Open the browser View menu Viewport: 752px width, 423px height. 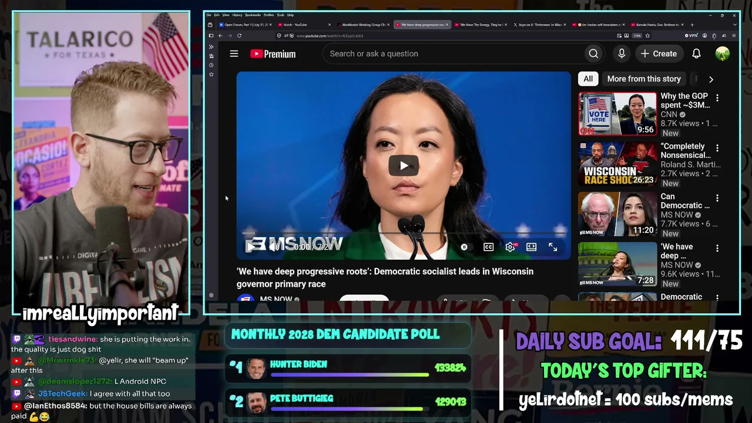226,15
